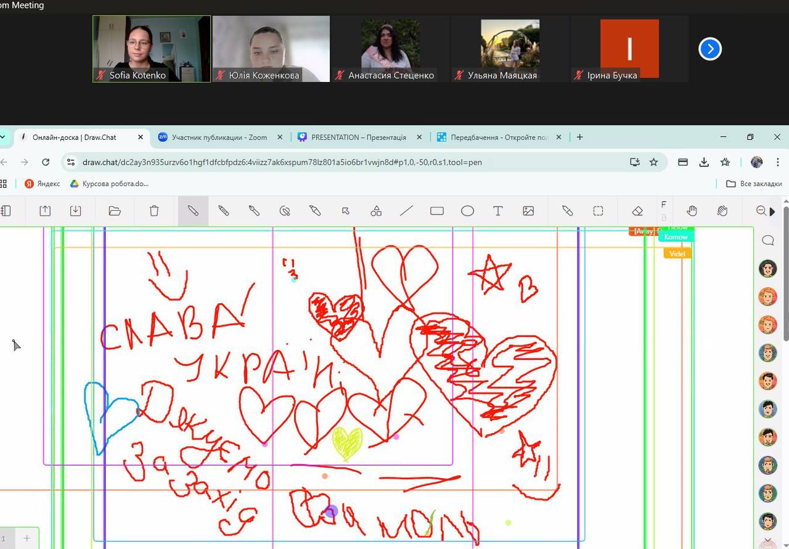Open the Все закладки bookmarks folder
Image resolution: width=789 pixels, height=549 pixels.
click(754, 184)
